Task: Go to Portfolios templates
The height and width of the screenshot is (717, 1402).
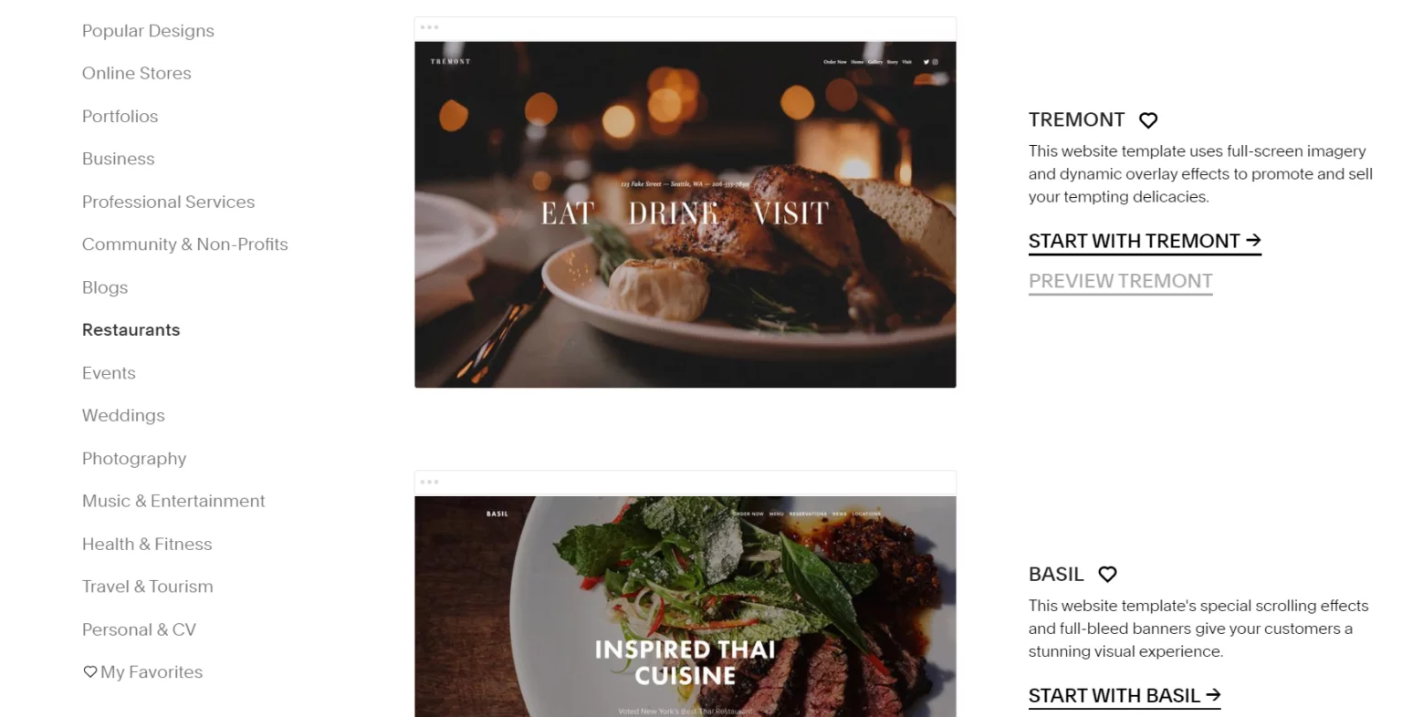Action: point(120,116)
